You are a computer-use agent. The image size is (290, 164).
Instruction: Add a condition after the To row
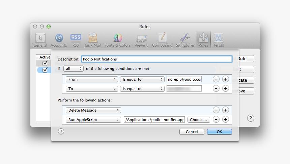click(226, 89)
